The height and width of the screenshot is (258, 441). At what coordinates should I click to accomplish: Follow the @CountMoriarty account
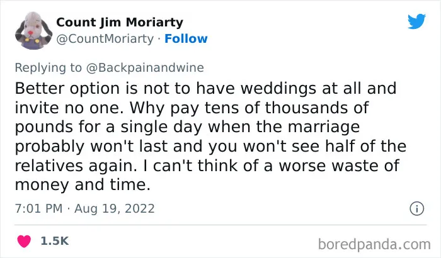coord(186,39)
